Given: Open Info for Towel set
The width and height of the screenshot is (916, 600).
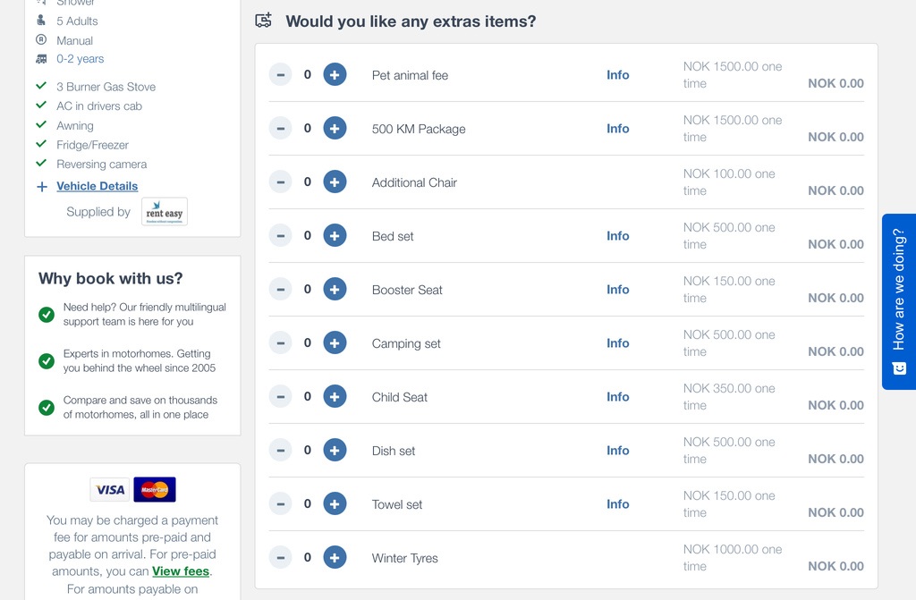Looking at the screenshot, I should [617, 504].
